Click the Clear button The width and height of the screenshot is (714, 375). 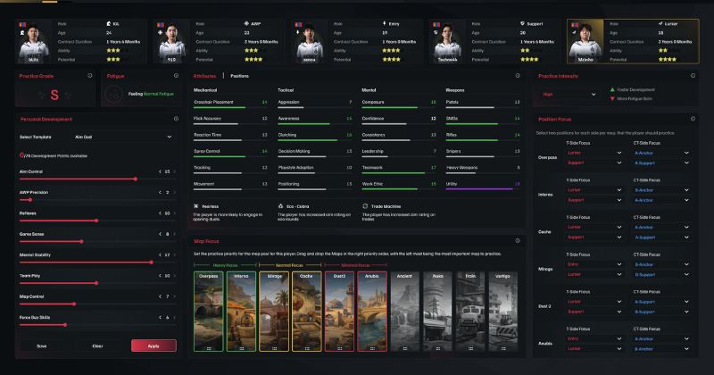pos(97,346)
